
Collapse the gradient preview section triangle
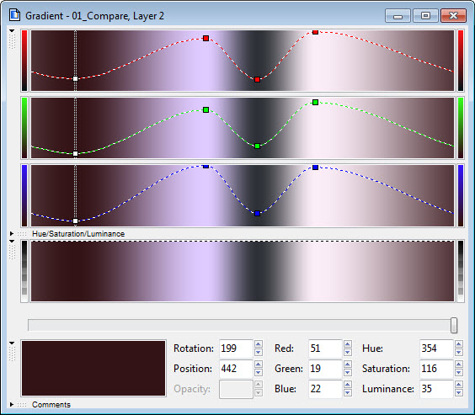click(x=12, y=242)
